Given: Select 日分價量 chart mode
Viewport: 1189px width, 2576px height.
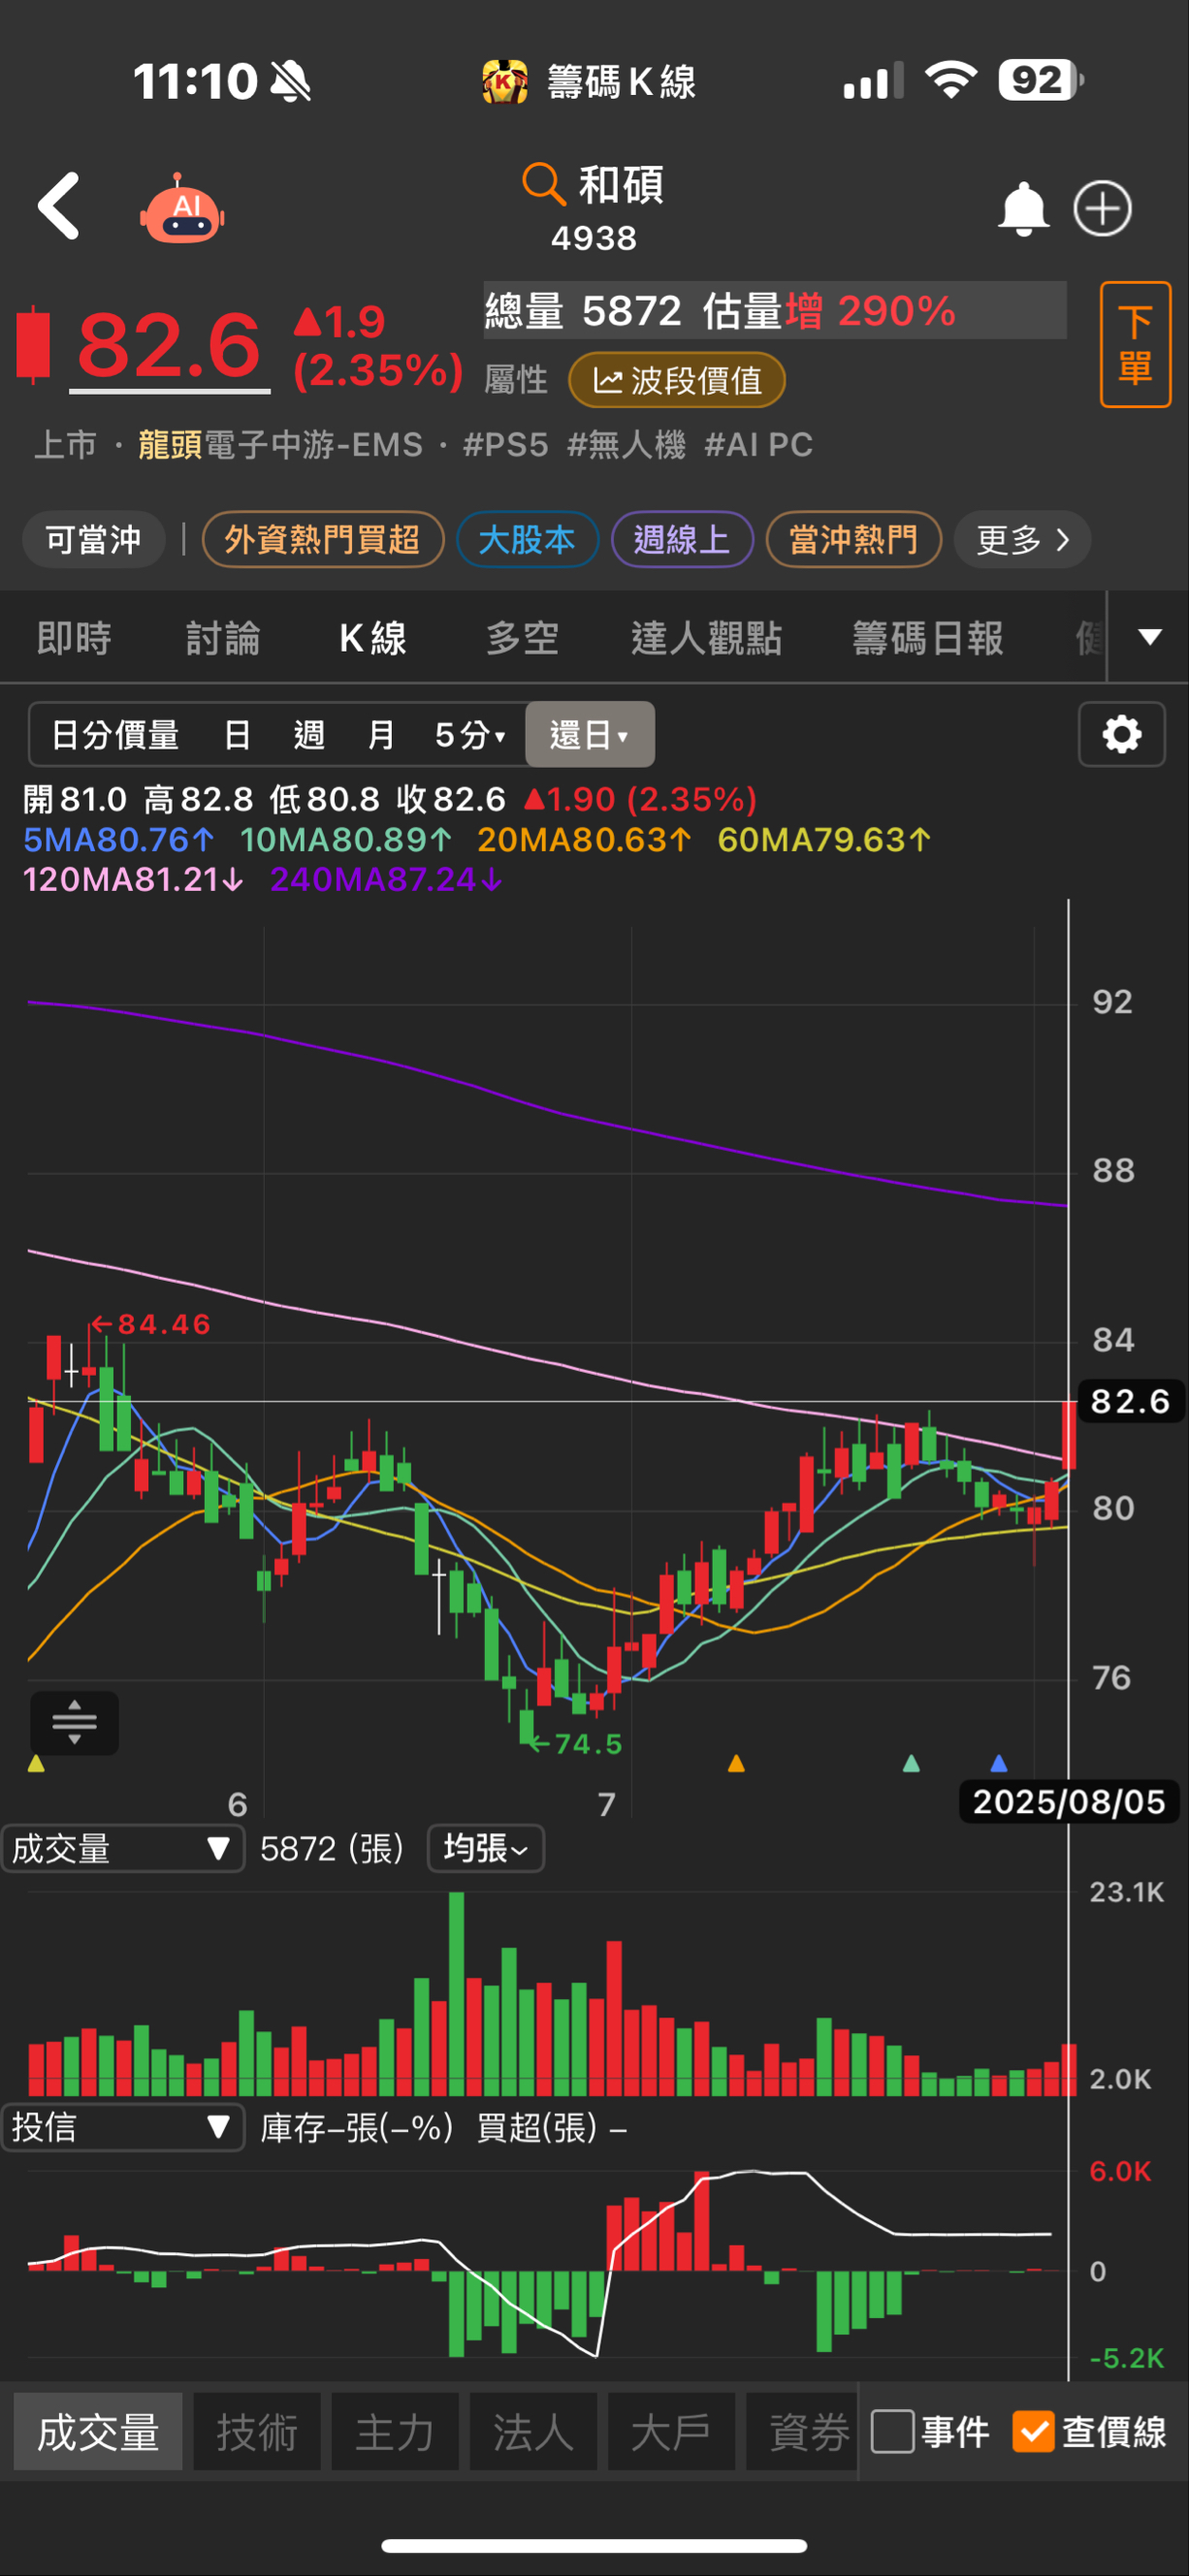Looking at the screenshot, I should tap(115, 735).
